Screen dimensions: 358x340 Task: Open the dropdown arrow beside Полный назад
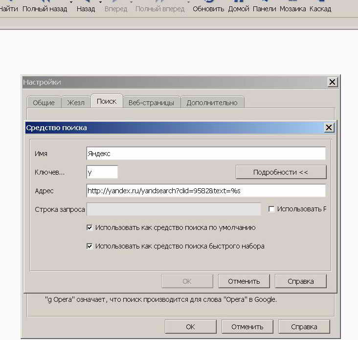tap(71, 3)
